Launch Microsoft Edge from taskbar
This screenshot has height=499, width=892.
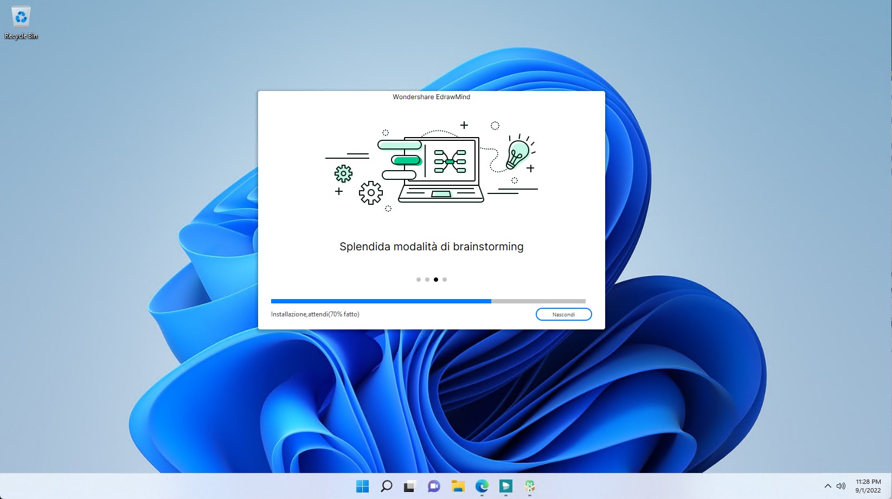click(x=482, y=486)
